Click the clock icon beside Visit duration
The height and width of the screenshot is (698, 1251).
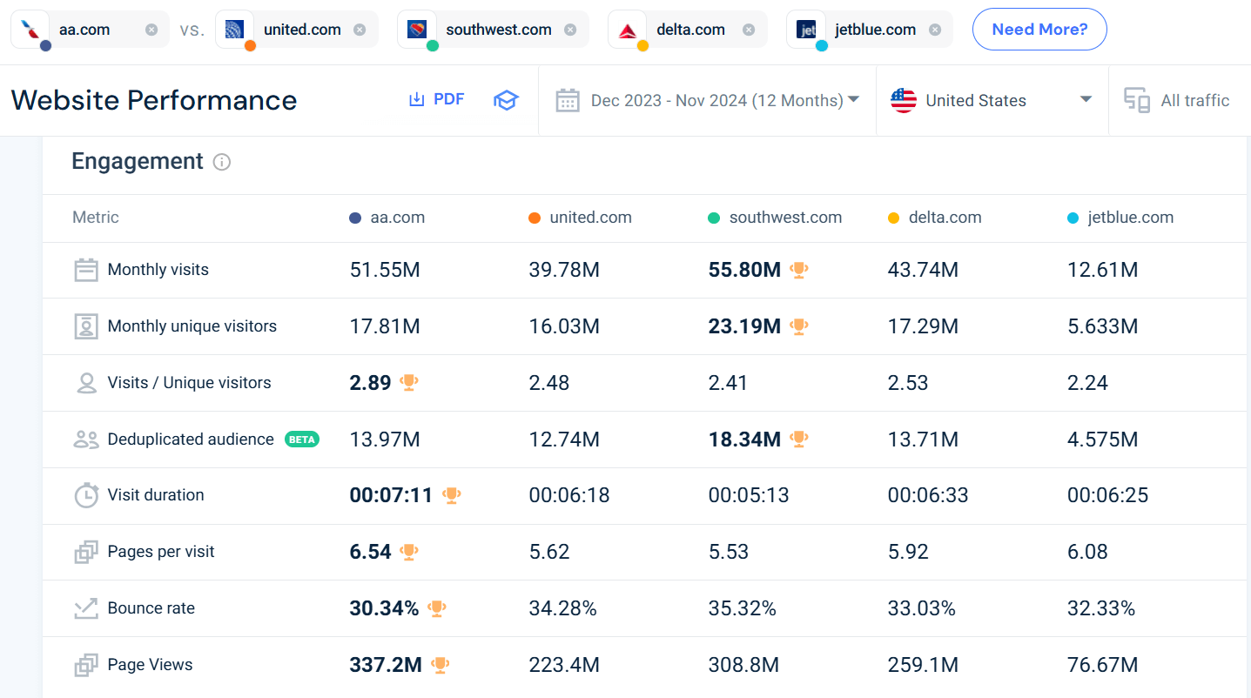point(86,495)
